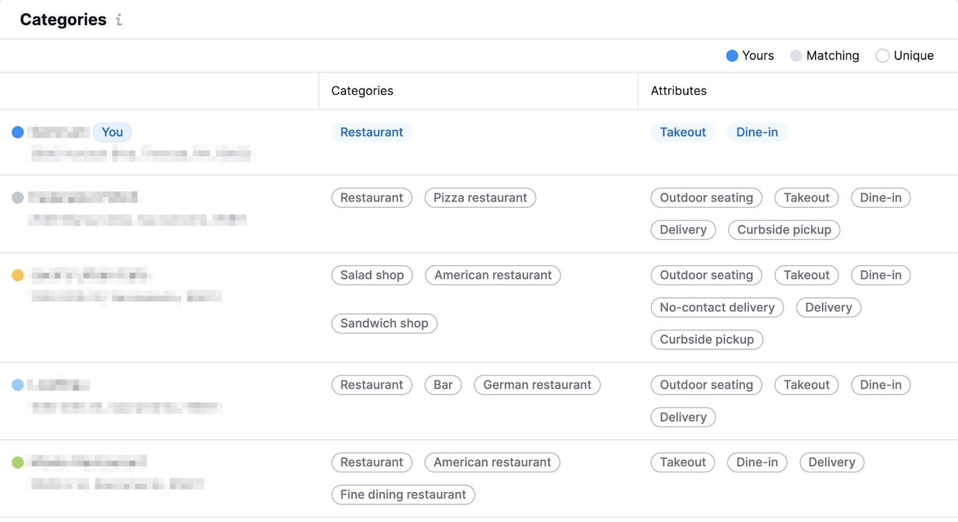Screen dimensions: 958x522
Task: Click the Categories column header
Action: click(x=362, y=91)
